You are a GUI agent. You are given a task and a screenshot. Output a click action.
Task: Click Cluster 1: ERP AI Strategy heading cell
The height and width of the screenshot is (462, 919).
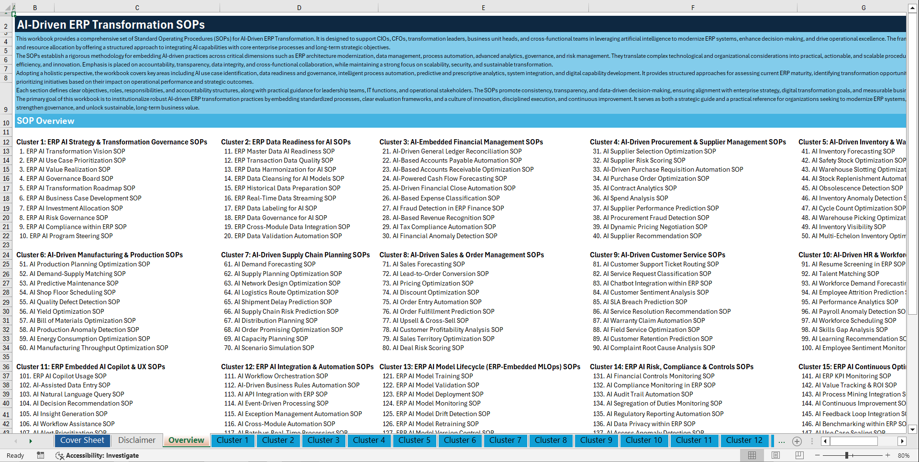112,142
